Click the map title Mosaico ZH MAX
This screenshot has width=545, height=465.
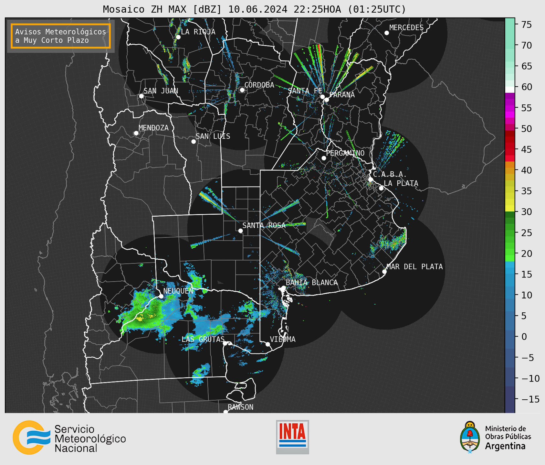coord(254,9)
